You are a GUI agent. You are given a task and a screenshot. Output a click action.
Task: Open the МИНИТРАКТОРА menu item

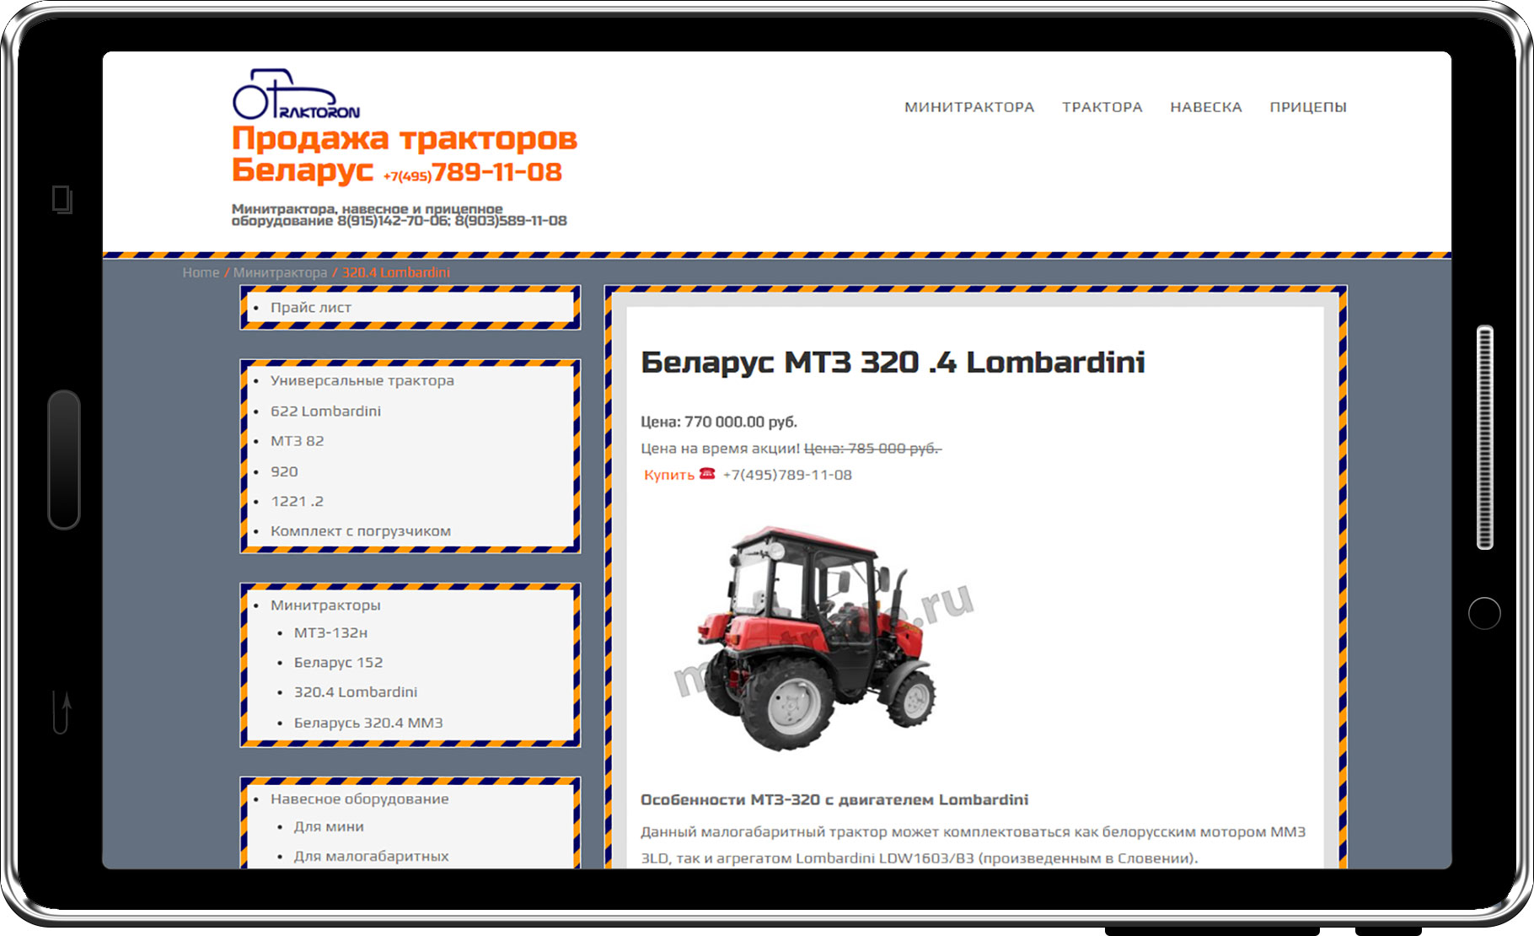pyautogui.click(x=969, y=107)
